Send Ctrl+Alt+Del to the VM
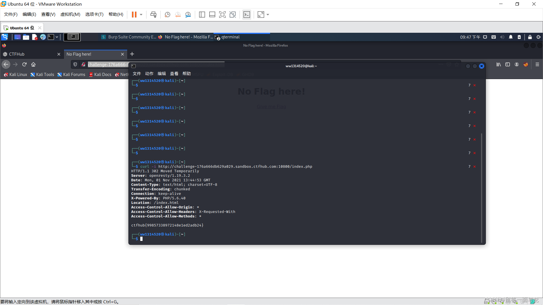This screenshot has height=305, width=543. pos(153,15)
